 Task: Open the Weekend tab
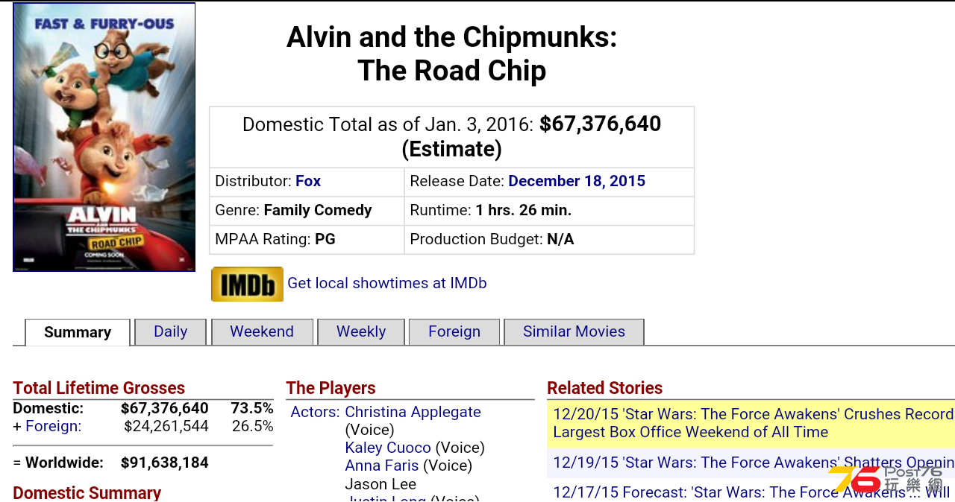[262, 331]
